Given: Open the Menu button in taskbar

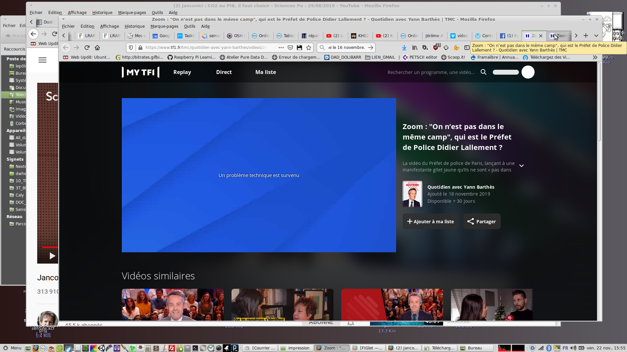Looking at the screenshot, I should pyautogui.click(x=12, y=348).
